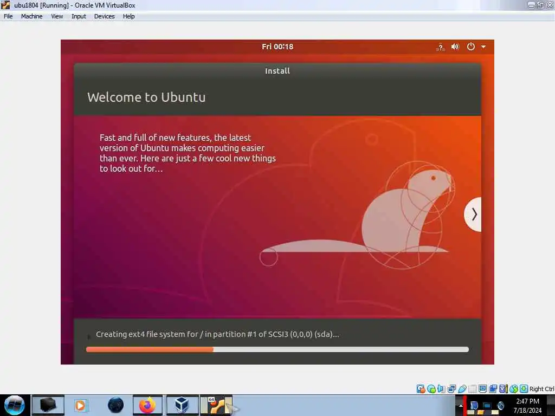The height and width of the screenshot is (416, 555).
Task: Click the network adapters status icon
Action: (451, 389)
